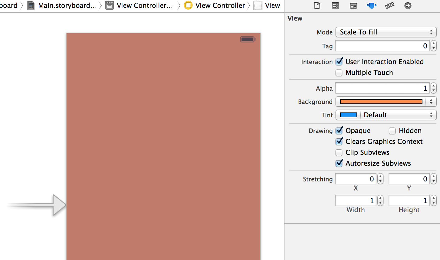Screen dimensions: 440x260
Task: Click the Alpha value field
Action: point(382,88)
